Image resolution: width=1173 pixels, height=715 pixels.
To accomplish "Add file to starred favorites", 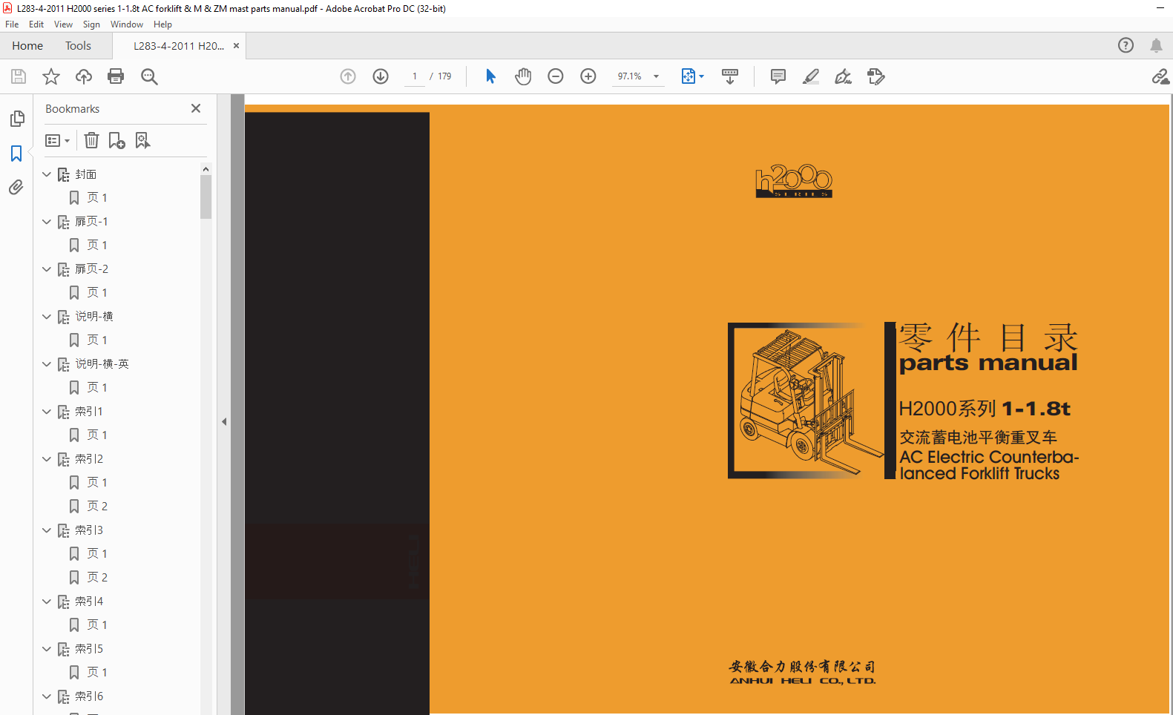I will [x=51, y=76].
